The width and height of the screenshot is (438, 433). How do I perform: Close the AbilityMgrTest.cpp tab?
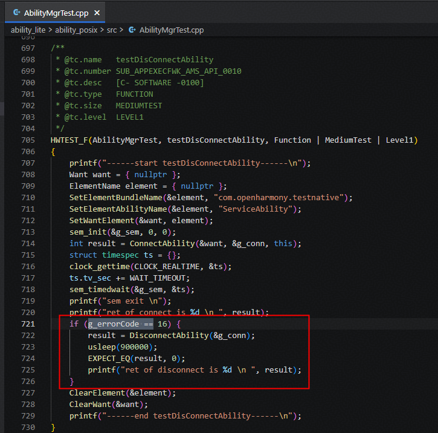(x=98, y=12)
